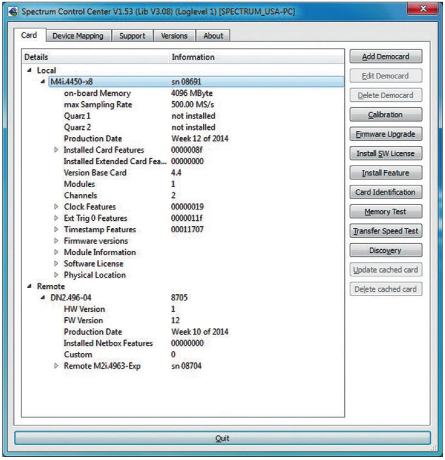The width and height of the screenshot is (445, 460).
Task: Expand Remote M2i.4963-Exp card
Action: tap(56, 366)
